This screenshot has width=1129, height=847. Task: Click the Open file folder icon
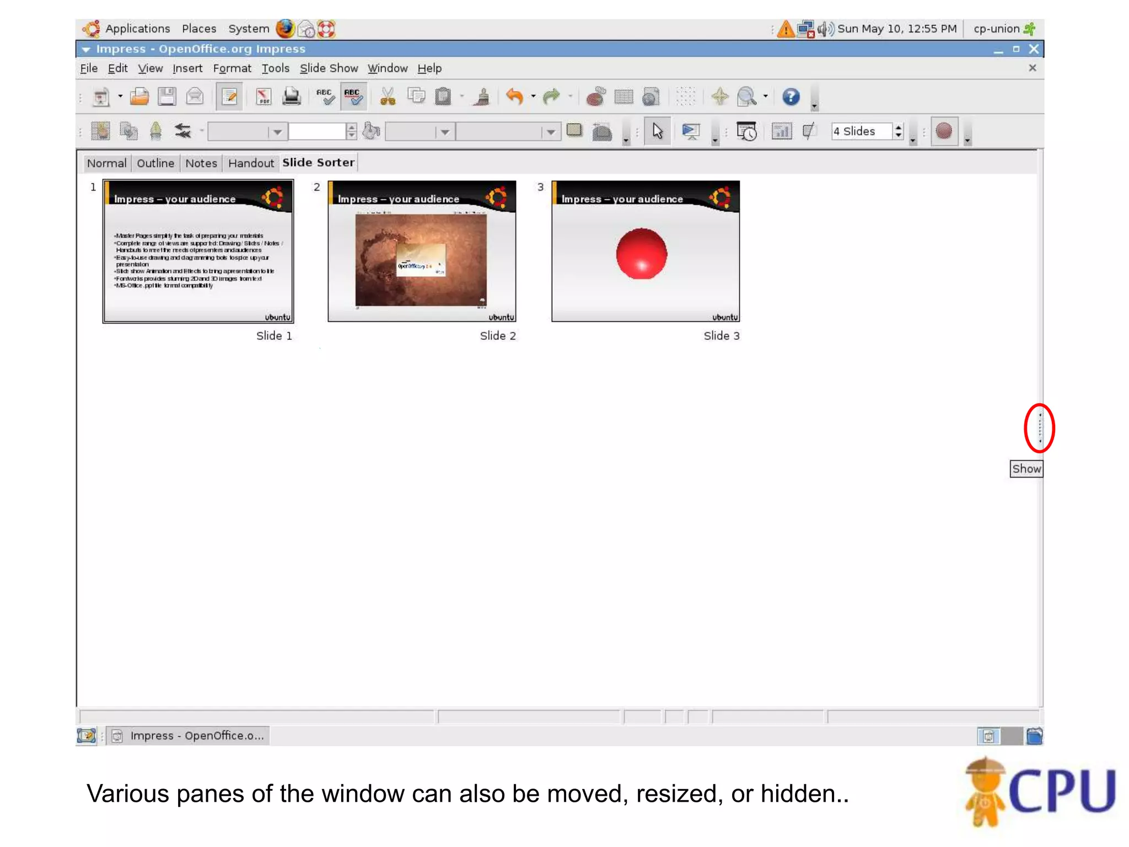(139, 97)
